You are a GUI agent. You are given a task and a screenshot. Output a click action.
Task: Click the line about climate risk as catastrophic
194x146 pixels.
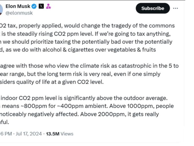(89, 66)
